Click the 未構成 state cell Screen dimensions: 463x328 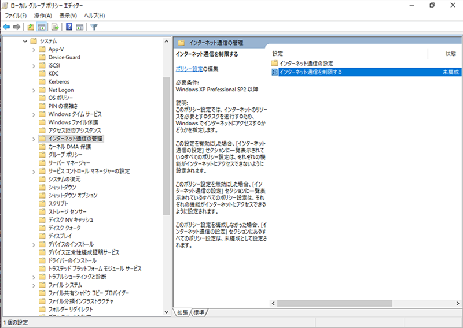[451, 72]
